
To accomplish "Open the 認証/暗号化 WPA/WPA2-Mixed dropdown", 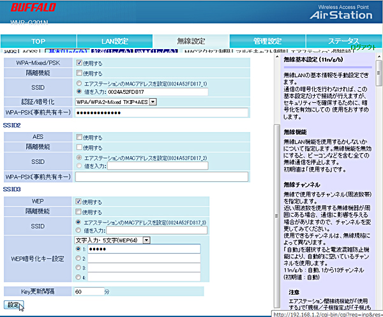I will [116, 102].
